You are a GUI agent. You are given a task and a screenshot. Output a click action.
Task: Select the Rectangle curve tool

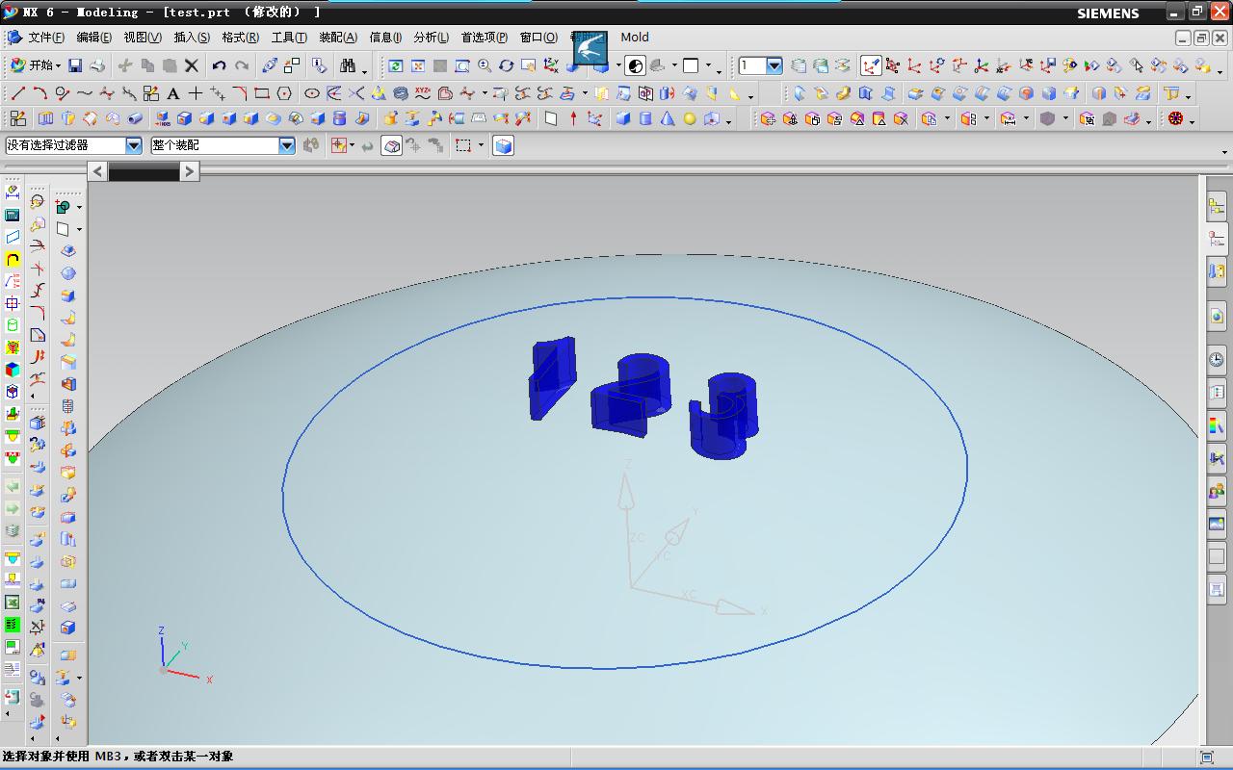point(262,93)
